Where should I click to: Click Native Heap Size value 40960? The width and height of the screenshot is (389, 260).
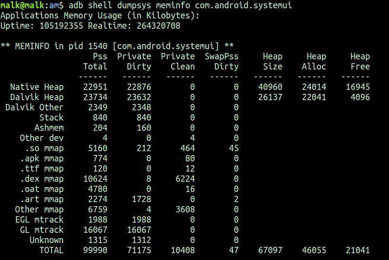pyautogui.click(x=270, y=87)
